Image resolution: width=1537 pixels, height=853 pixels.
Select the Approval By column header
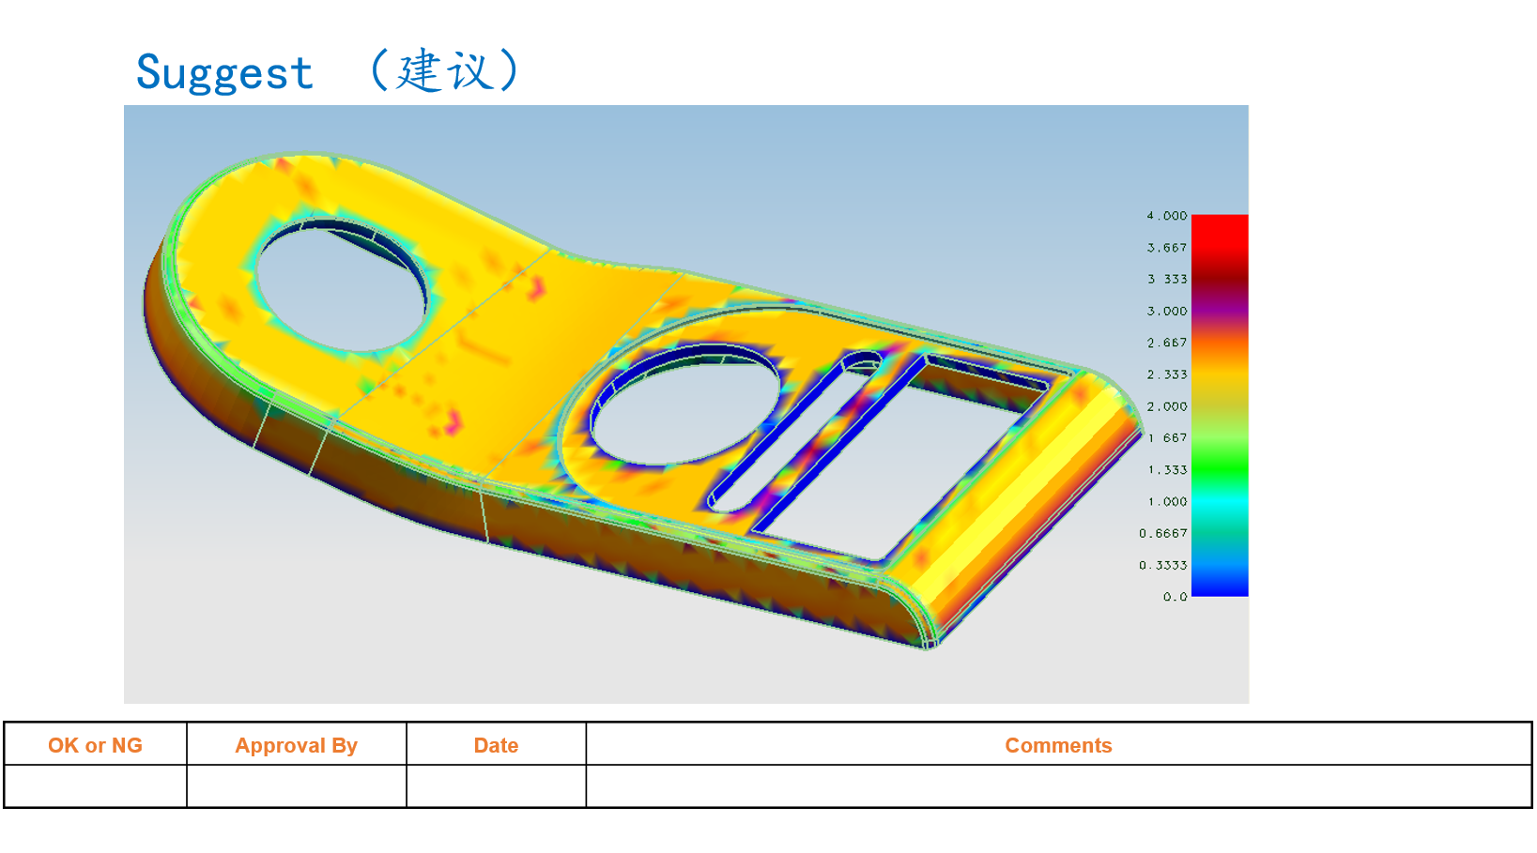pyautogui.click(x=296, y=745)
